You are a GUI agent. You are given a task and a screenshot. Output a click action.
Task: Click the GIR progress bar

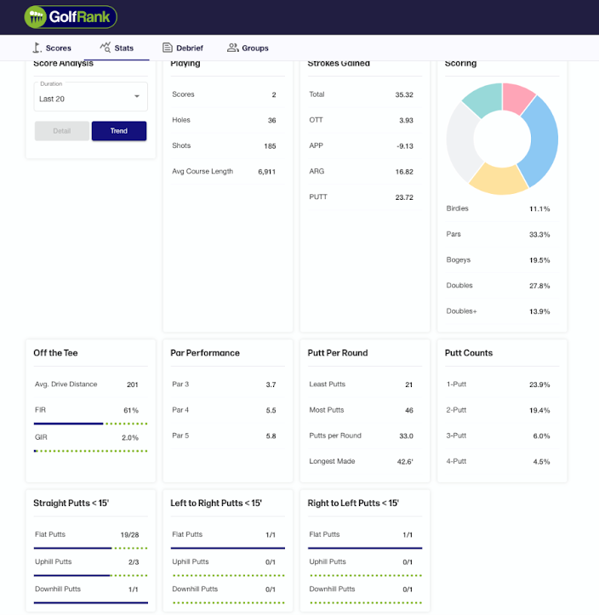[90, 450]
